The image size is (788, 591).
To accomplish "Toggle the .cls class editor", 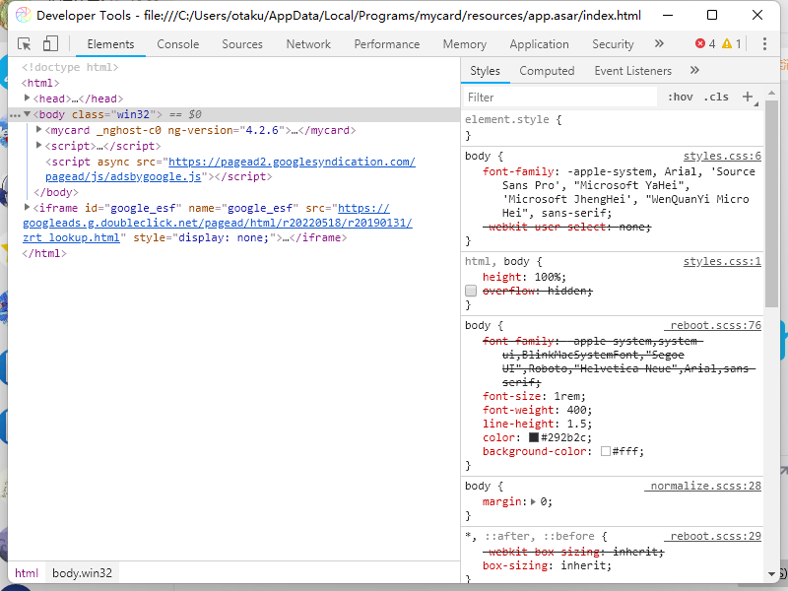I will pos(716,97).
